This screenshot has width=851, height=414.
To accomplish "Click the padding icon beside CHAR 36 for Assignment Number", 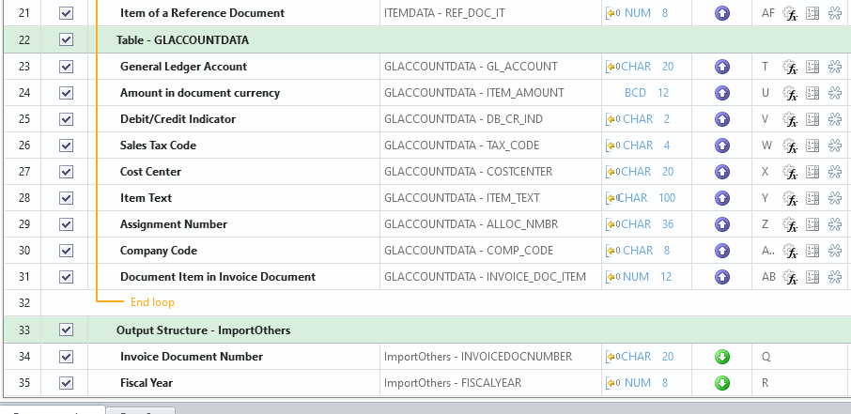I will point(612,224).
